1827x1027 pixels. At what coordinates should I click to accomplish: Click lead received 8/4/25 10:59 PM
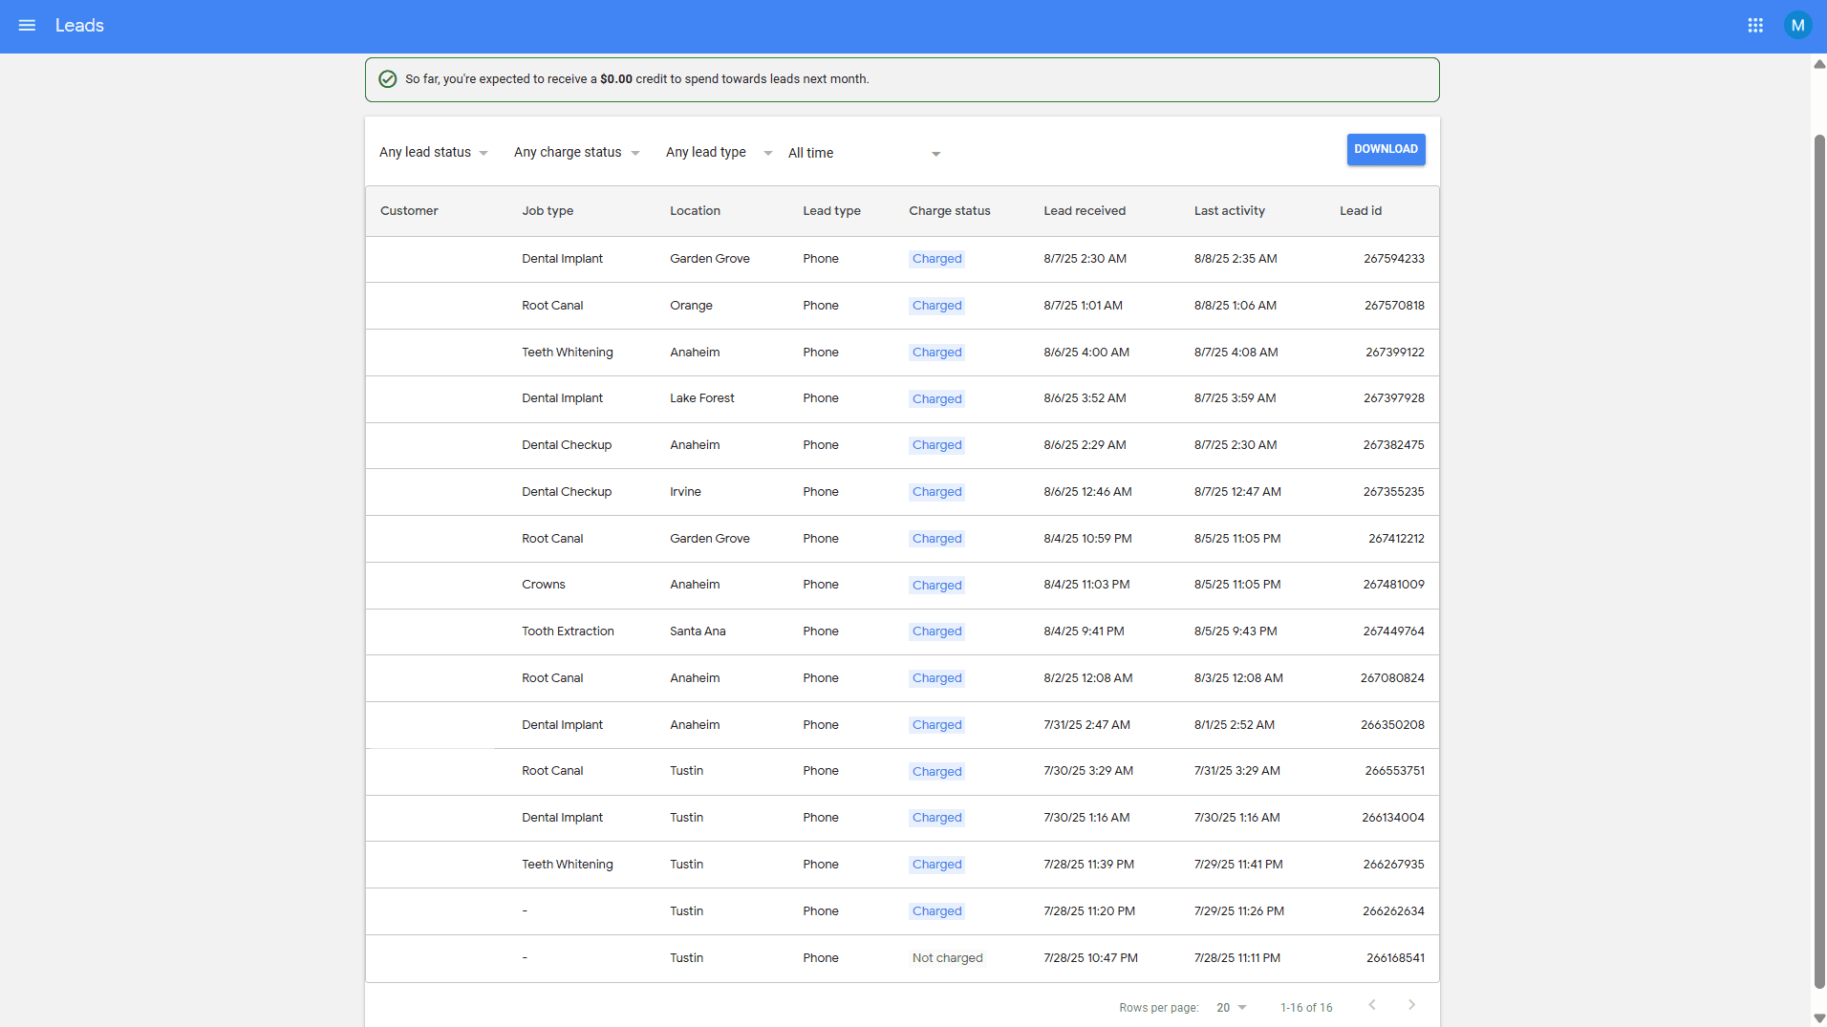[1087, 539]
